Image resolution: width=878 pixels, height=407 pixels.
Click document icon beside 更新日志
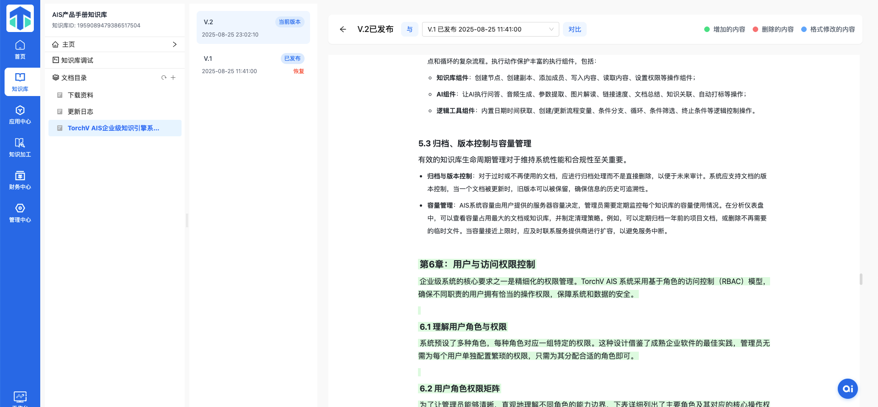coord(59,112)
